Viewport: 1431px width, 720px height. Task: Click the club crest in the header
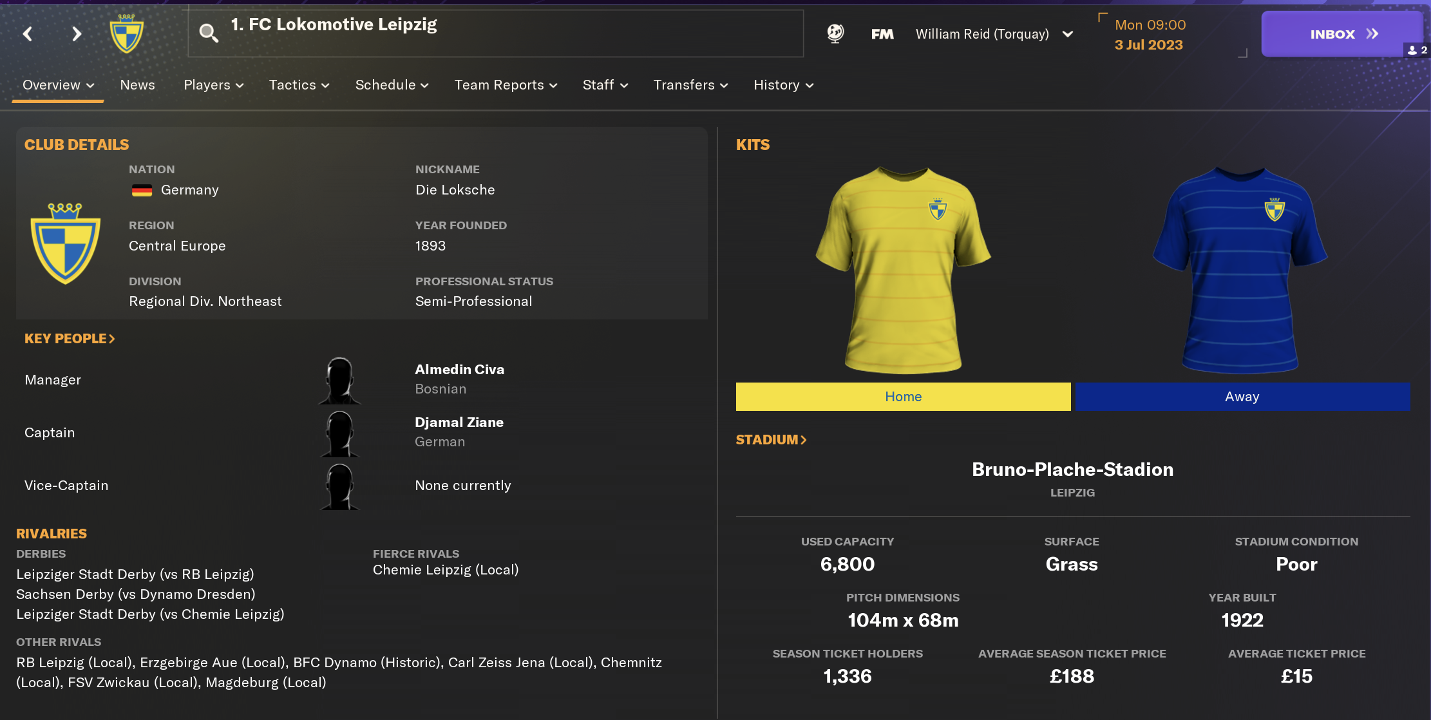click(x=126, y=33)
